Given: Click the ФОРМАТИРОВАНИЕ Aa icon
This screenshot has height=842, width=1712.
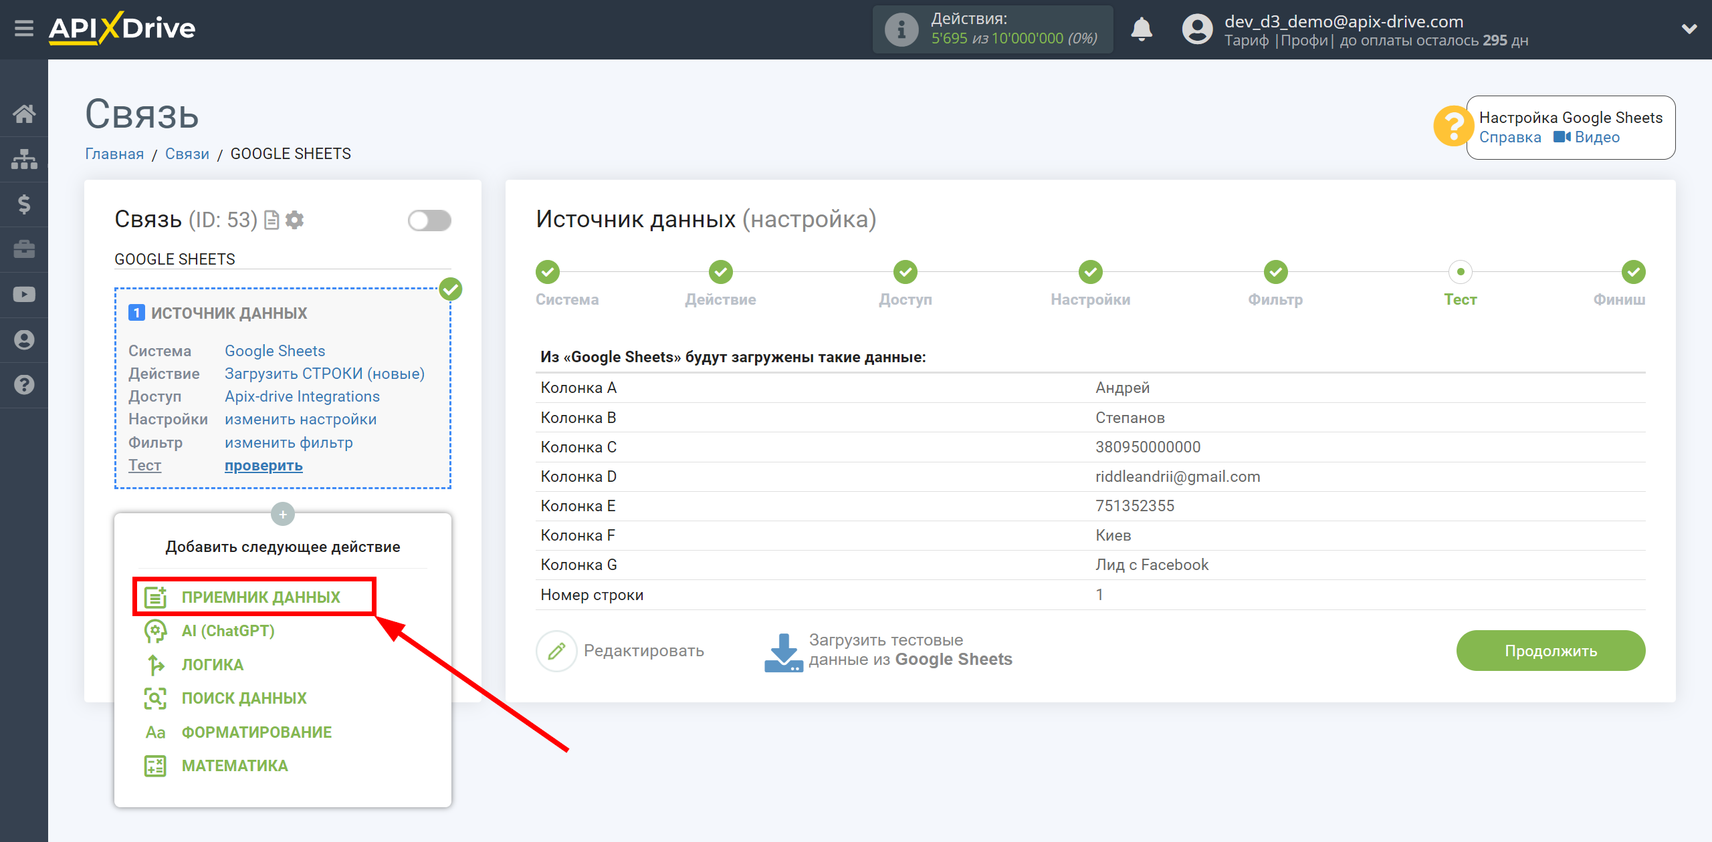Looking at the screenshot, I should [155, 732].
